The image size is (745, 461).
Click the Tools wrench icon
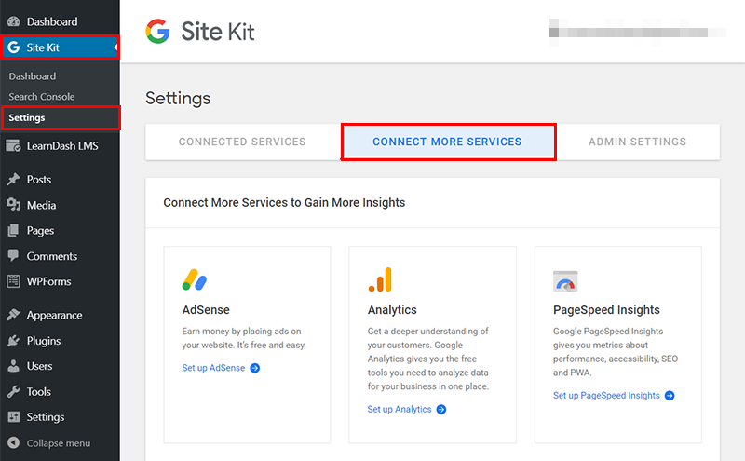pyautogui.click(x=14, y=392)
